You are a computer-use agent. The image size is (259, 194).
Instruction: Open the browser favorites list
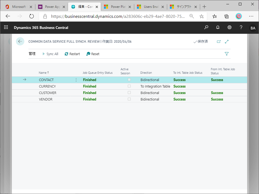(x=214, y=16)
